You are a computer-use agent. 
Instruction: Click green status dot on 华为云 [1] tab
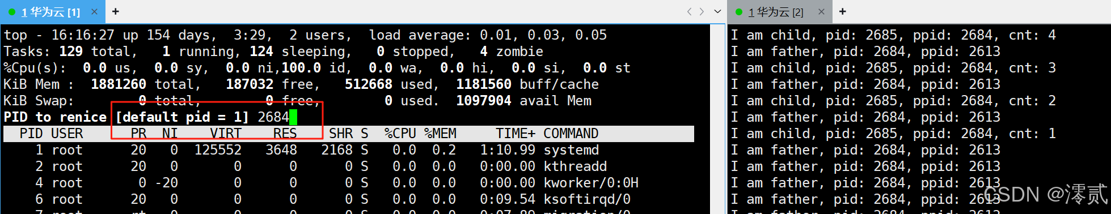point(12,12)
